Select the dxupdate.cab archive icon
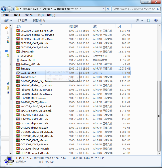Screen dimensions: 162x168 coord(18,77)
